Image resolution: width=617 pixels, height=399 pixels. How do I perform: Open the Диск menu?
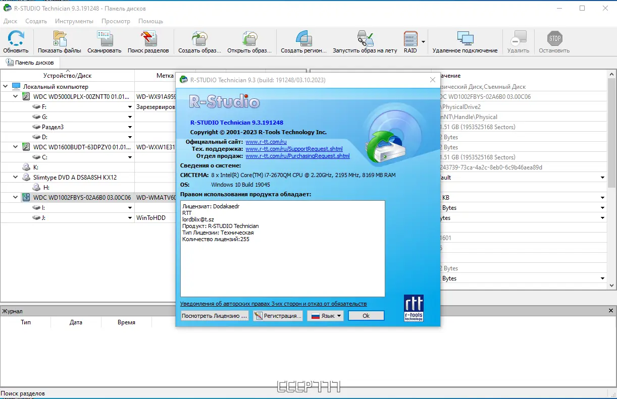click(x=10, y=21)
